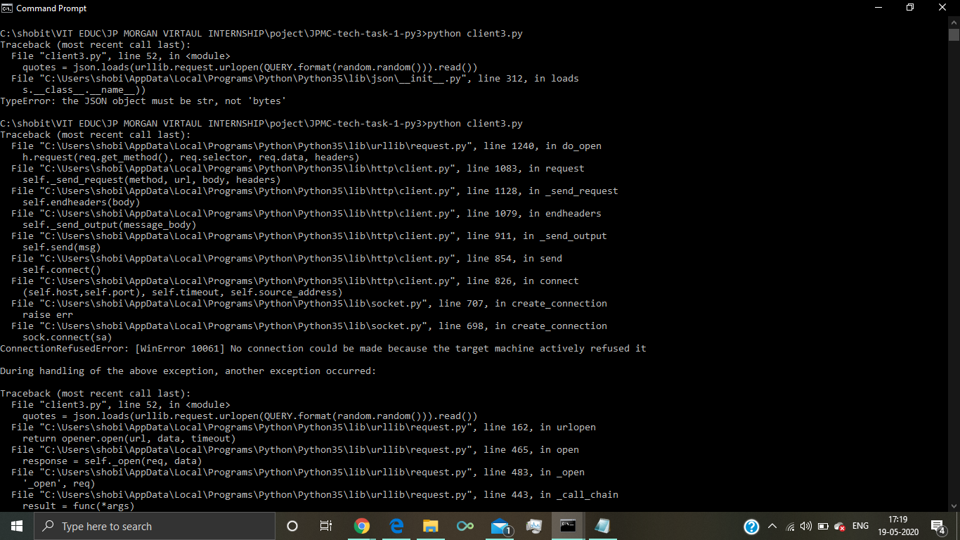Select the active Command Prompt taskbar icon
The image size is (960, 540).
[568, 526]
